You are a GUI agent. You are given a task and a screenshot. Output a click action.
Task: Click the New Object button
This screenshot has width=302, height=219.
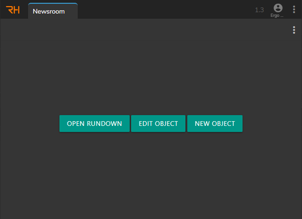click(x=215, y=124)
